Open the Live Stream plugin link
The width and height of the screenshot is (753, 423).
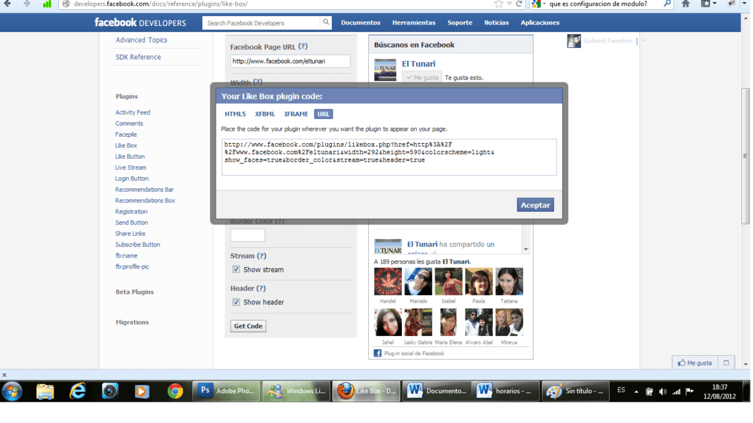tap(131, 168)
